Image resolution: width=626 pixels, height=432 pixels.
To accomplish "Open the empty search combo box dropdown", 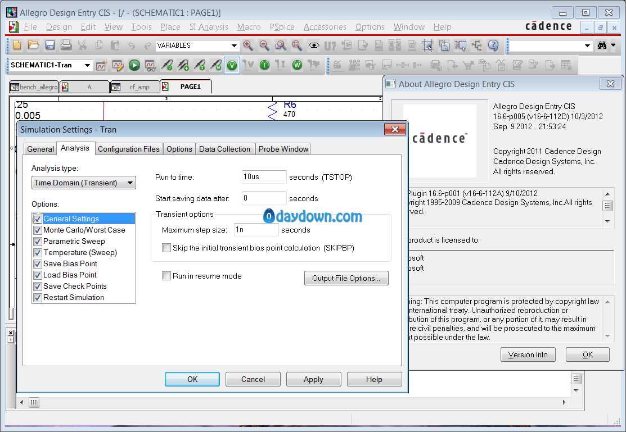I will tap(587, 46).
